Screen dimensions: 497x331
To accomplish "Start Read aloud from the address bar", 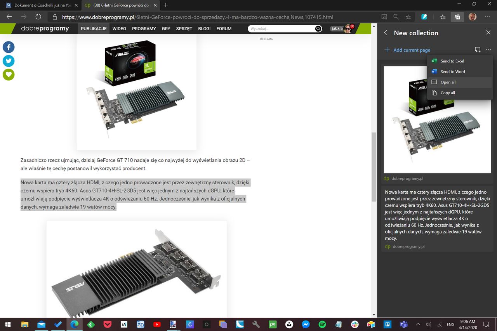I will pos(384,17).
